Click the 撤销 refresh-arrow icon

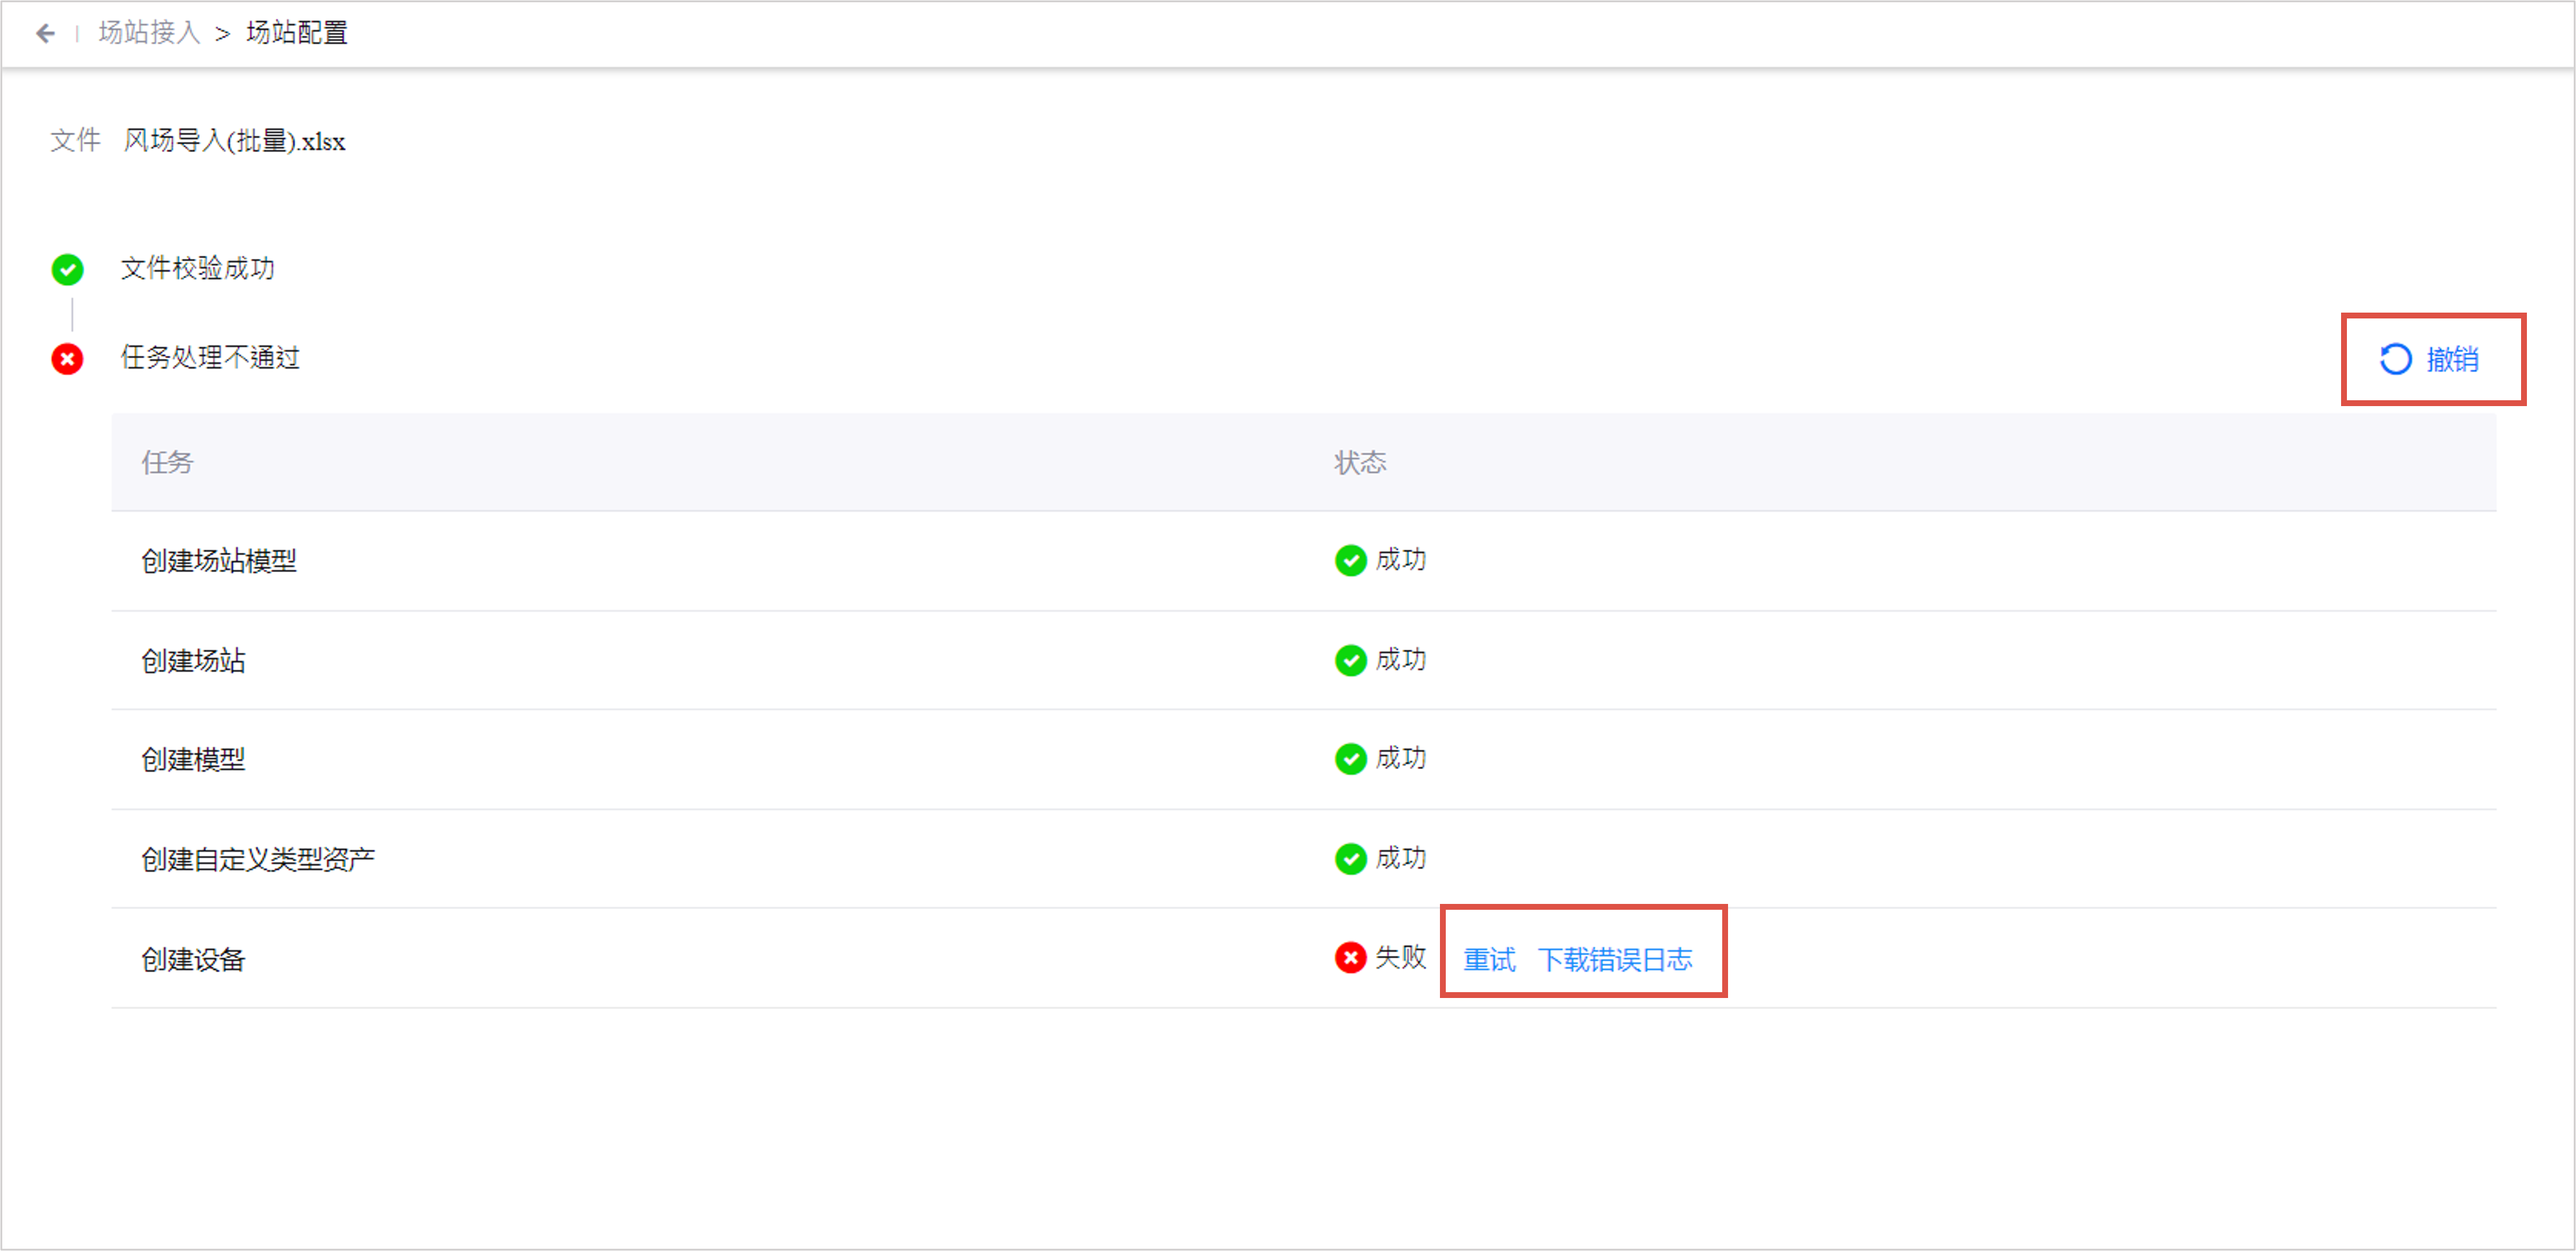[x=2395, y=359]
